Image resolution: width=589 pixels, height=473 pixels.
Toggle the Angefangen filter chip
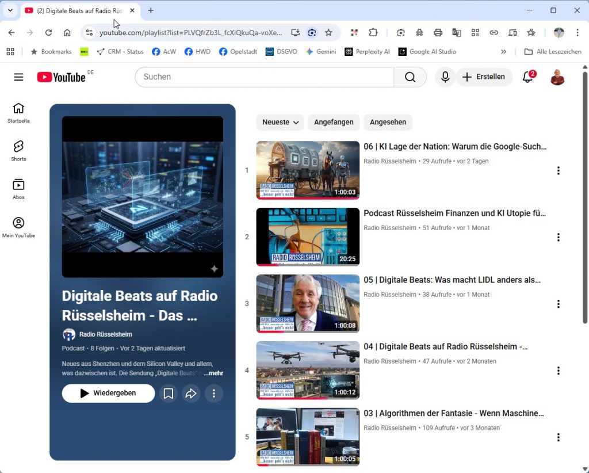coord(334,122)
